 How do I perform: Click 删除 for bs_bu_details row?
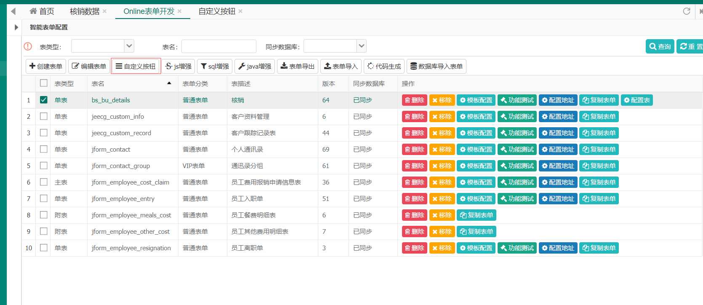point(415,100)
